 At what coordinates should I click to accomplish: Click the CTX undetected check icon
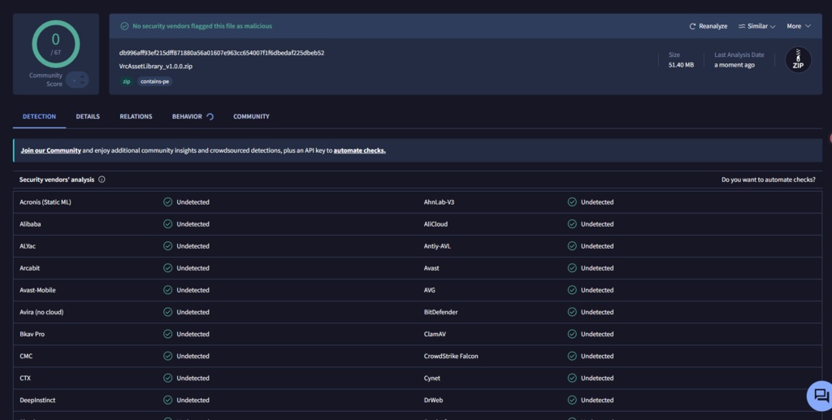coord(167,378)
